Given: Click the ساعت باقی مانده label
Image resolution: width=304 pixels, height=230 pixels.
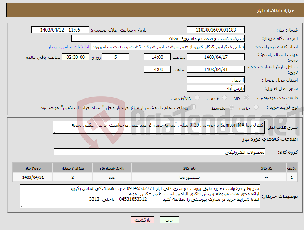Looking at the screenshot, I should (x=43, y=58).
